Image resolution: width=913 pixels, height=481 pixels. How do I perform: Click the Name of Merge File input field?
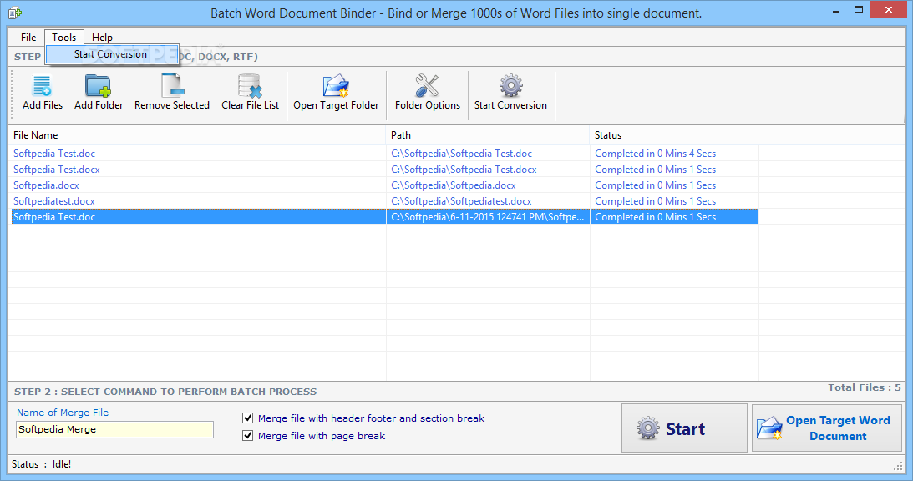click(114, 430)
